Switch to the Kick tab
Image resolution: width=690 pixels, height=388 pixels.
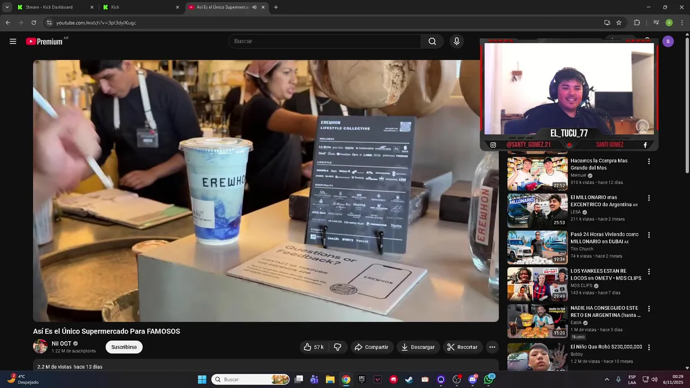tap(142, 7)
